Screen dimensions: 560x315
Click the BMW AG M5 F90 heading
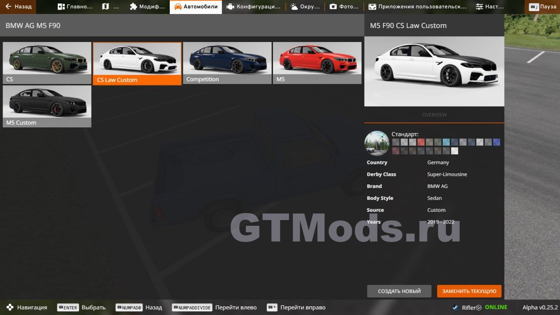(33, 26)
